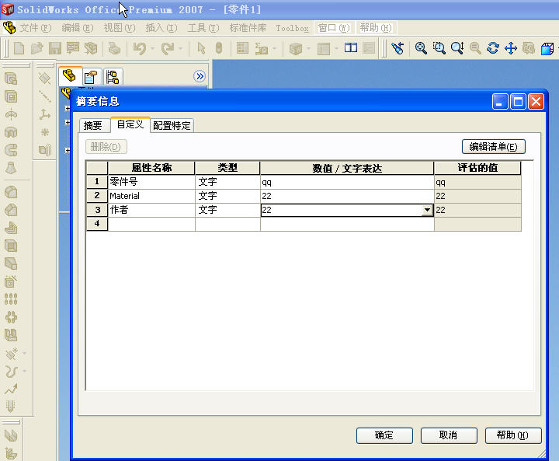
Task: Click the Shell feature icon in left sidebar
Action: (11, 246)
